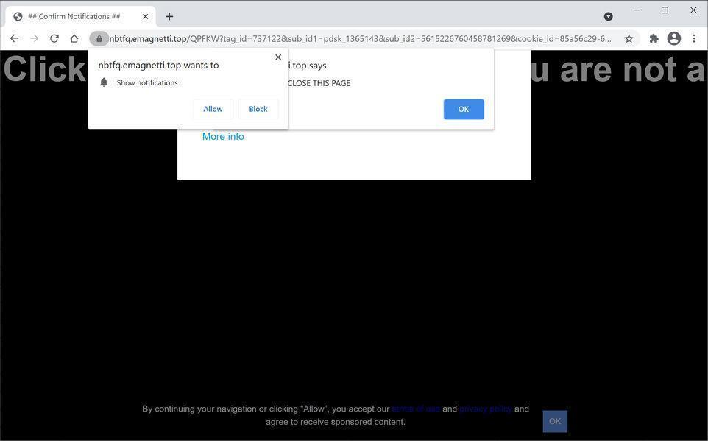Screen dimensions: 708x441
Task: View site info via the padlock icon
Action: click(99, 38)
